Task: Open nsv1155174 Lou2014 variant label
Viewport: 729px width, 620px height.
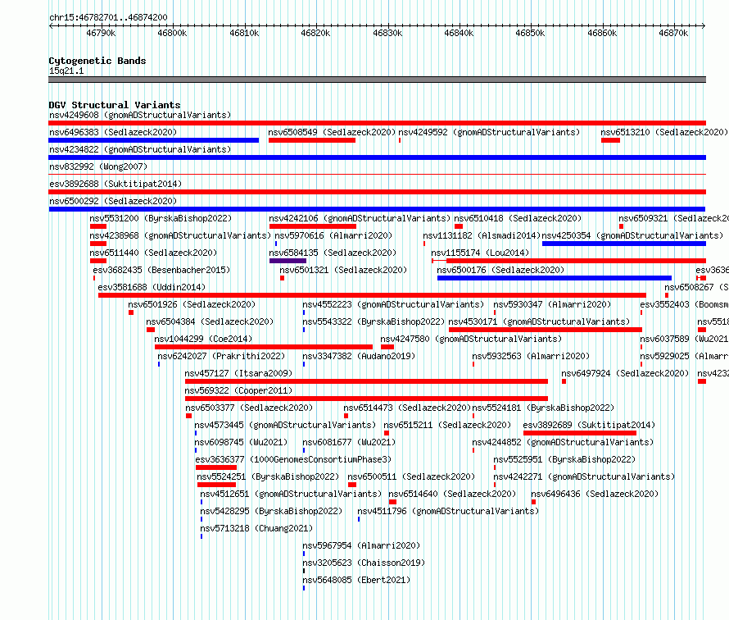Action: (480, 253)
